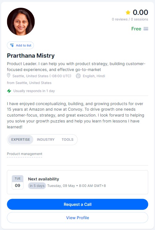Click the add-to-list plus icon
Screen dimensions: 155x230
coord(12,45)
